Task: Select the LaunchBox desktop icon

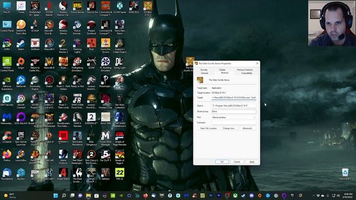Action: coord(21,156)
